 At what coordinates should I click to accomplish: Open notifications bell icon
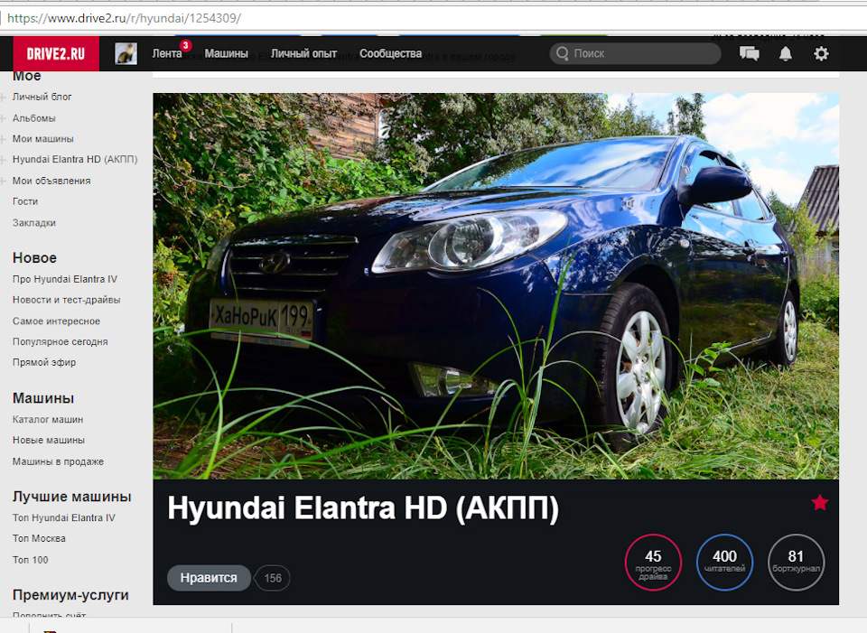785,53
